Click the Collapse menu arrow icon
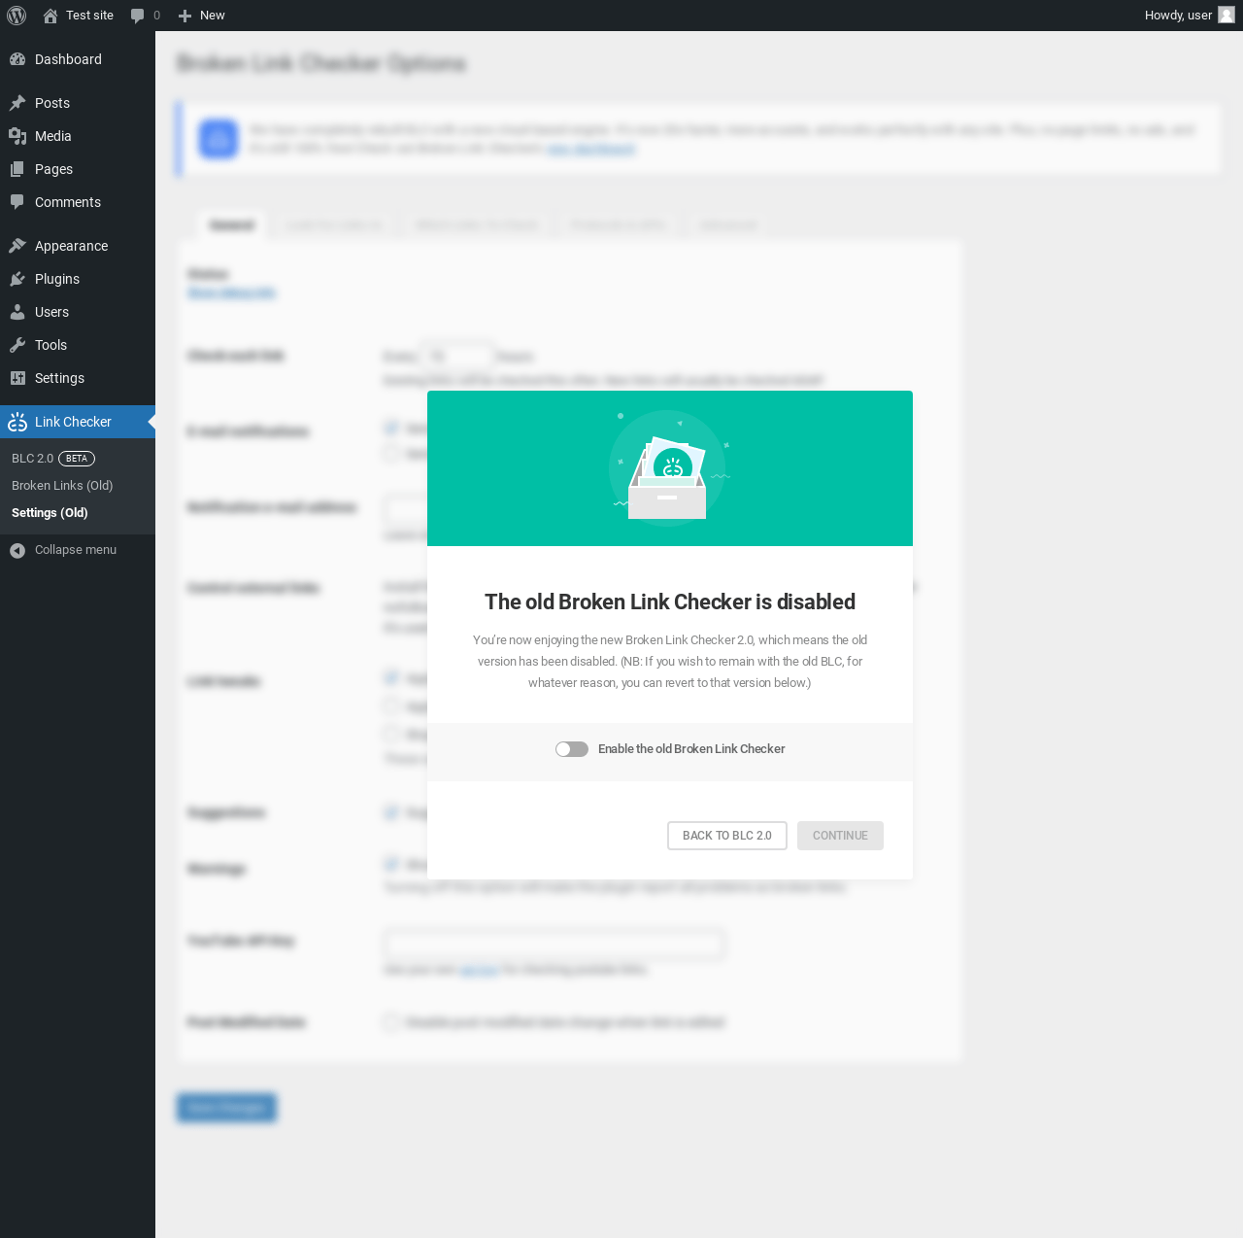1243x1238 pixels. point(17,550)
